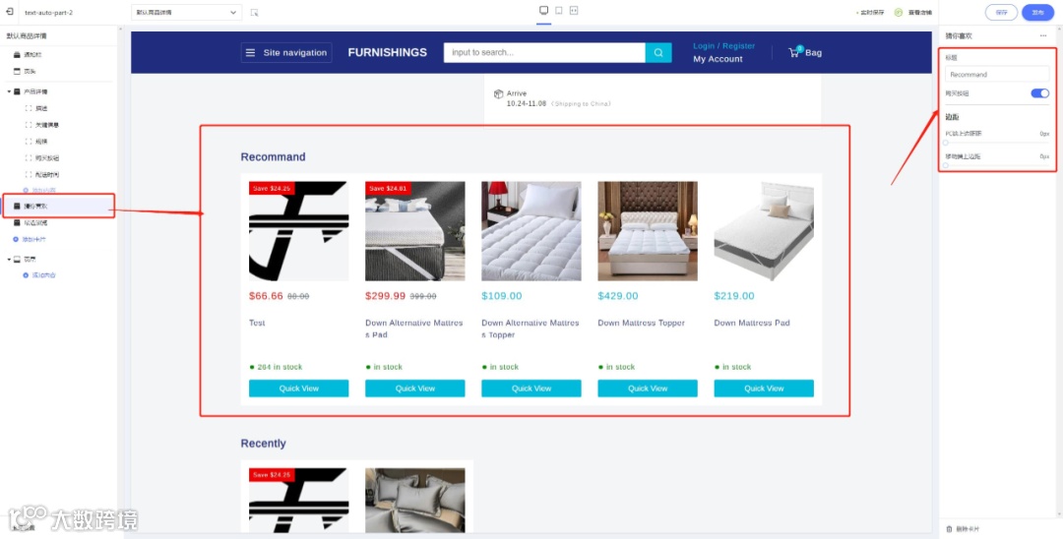The height and width of the screenshot is (539, 1063).
Task: Click Quick View under Down Mattress Topper
Action: click(x=648, y=389)
